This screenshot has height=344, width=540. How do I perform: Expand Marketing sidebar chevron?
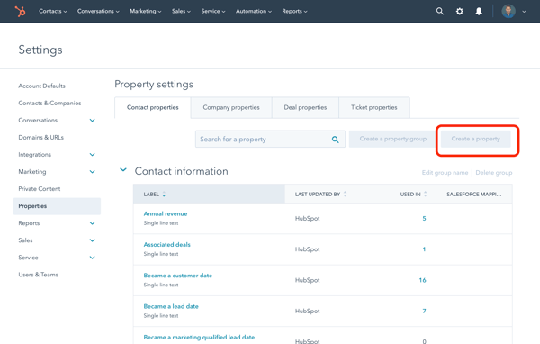click(93, 172)
